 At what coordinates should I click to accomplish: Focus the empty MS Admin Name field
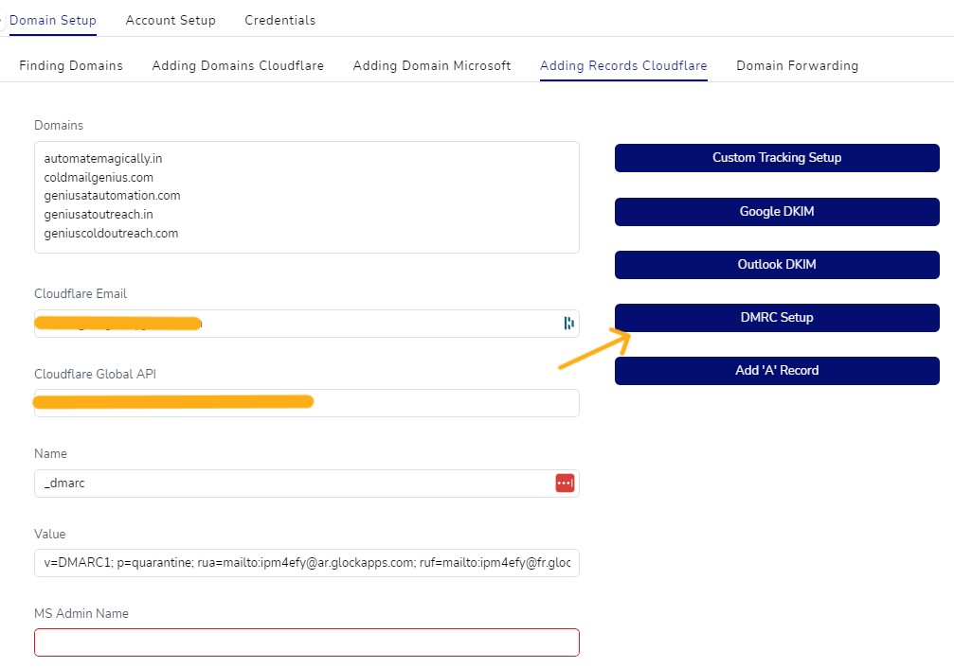(x=307, y=642)
